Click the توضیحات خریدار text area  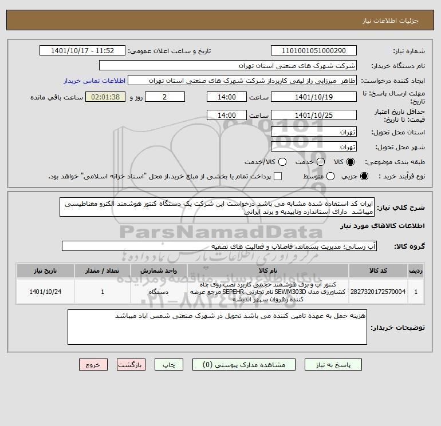click(217, 327)
